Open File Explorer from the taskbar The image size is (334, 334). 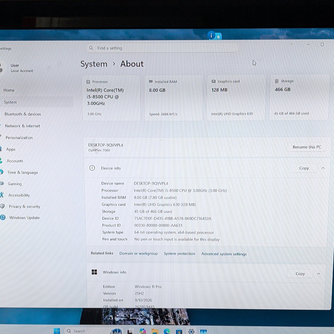pos(155,331)
